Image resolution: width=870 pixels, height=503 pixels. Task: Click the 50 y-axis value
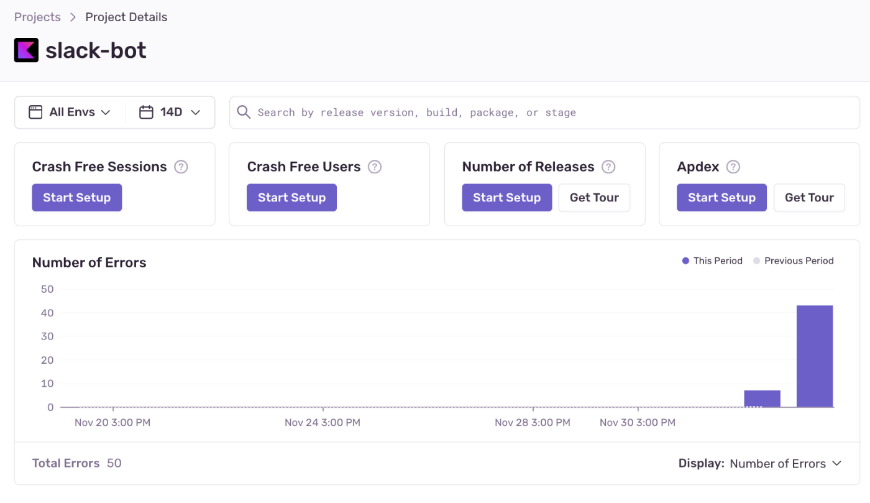click(x=47, y=289)
